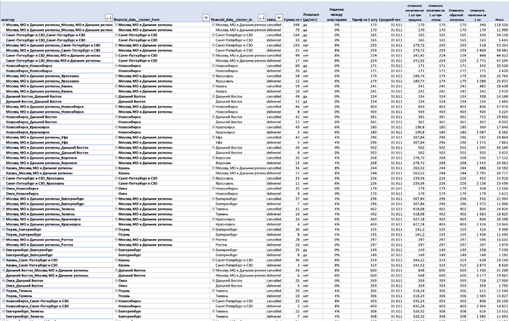Viewport: 509px width, 321px height.
Task: Collapse the Екатеринбург_Екатеринбург кластер group
Action: (x=3, y=250)
